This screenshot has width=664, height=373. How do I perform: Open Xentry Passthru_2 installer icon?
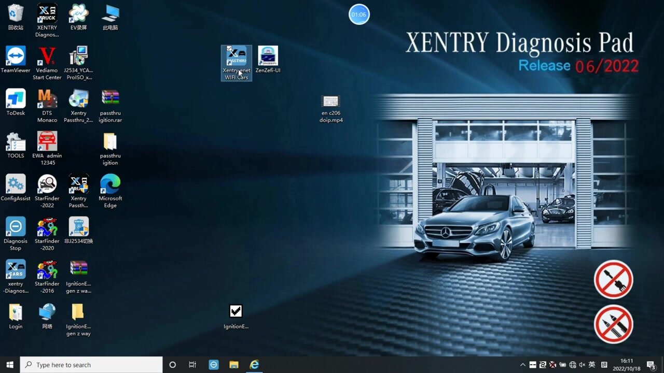point(79,106)
